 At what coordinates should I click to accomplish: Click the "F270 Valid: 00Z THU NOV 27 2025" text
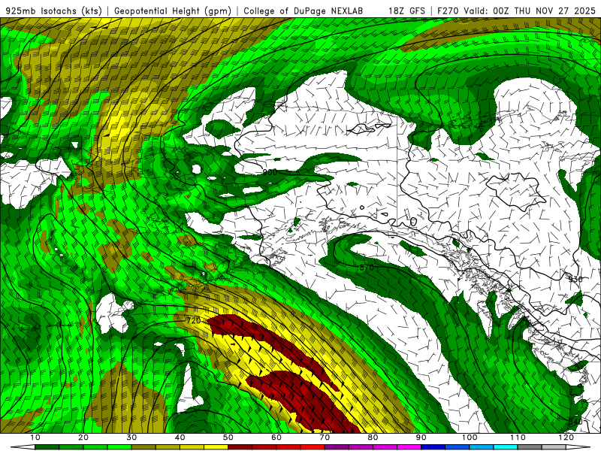click(516, 11)
